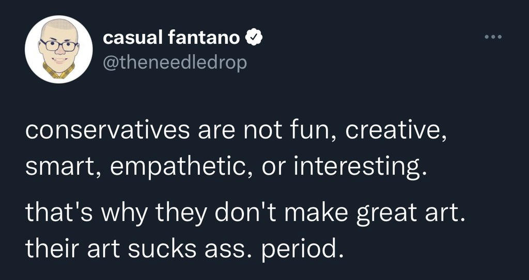Click the line "that's why they don't make great art."
Viewport: 529px width, 280px height.
click(240, 212)
